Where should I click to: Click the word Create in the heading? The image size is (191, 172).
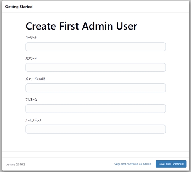click(41, 26)
